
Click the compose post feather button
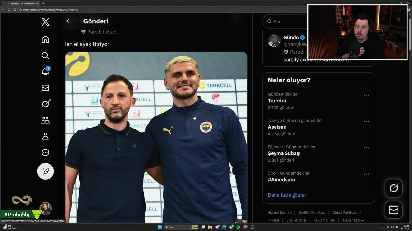45,171
